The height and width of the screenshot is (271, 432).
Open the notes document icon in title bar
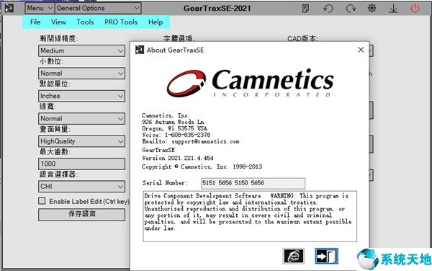pyautogui.click(x=305, y=8)
